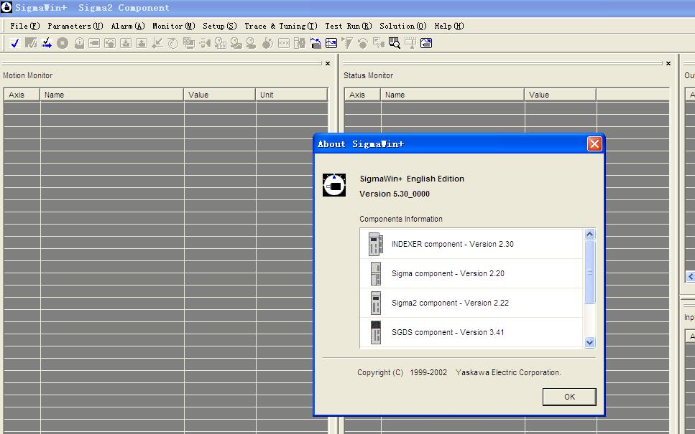Click the components list scrollbar thumb
Screen dimensions: 695x434
[x=590, y=272]
